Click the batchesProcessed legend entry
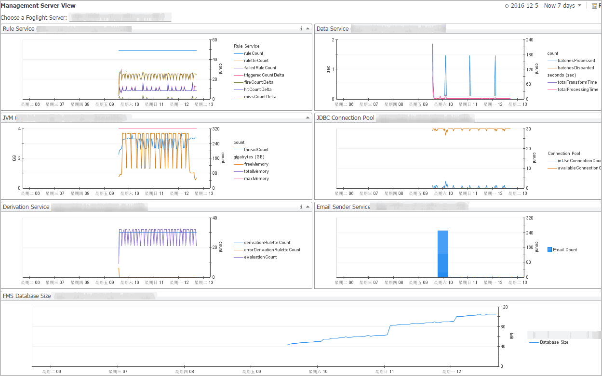This screenshot has height=376, width=602. click(576, 61)
